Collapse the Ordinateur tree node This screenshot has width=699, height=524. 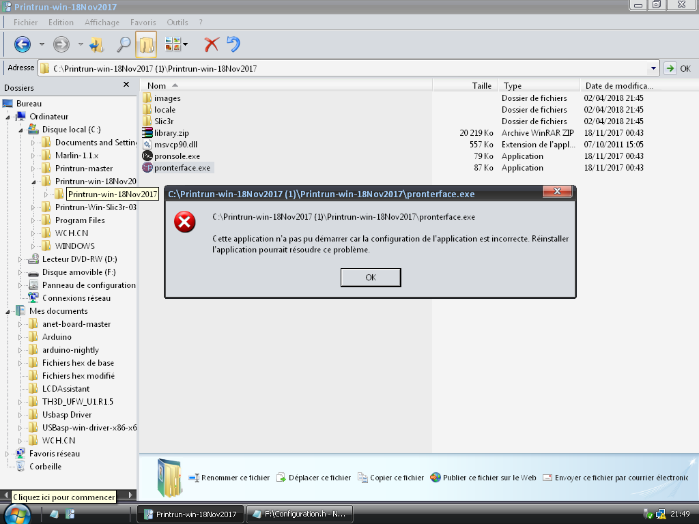click(8, 117)
